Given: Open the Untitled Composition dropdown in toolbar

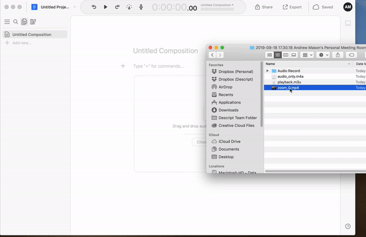Looking at the screenshot, I should 217,5.
